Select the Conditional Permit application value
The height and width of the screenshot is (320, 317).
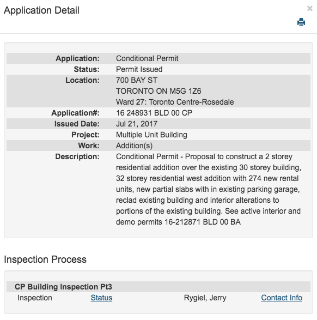pos(147,58)
